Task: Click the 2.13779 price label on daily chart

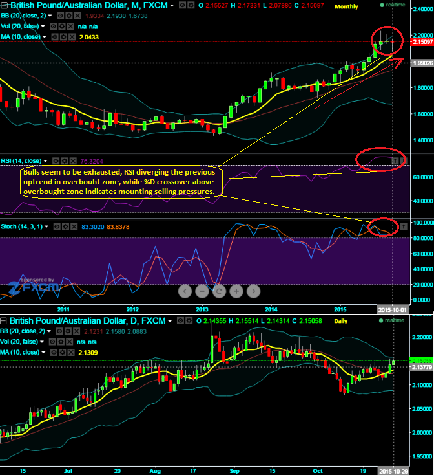Action: [422, 367]
